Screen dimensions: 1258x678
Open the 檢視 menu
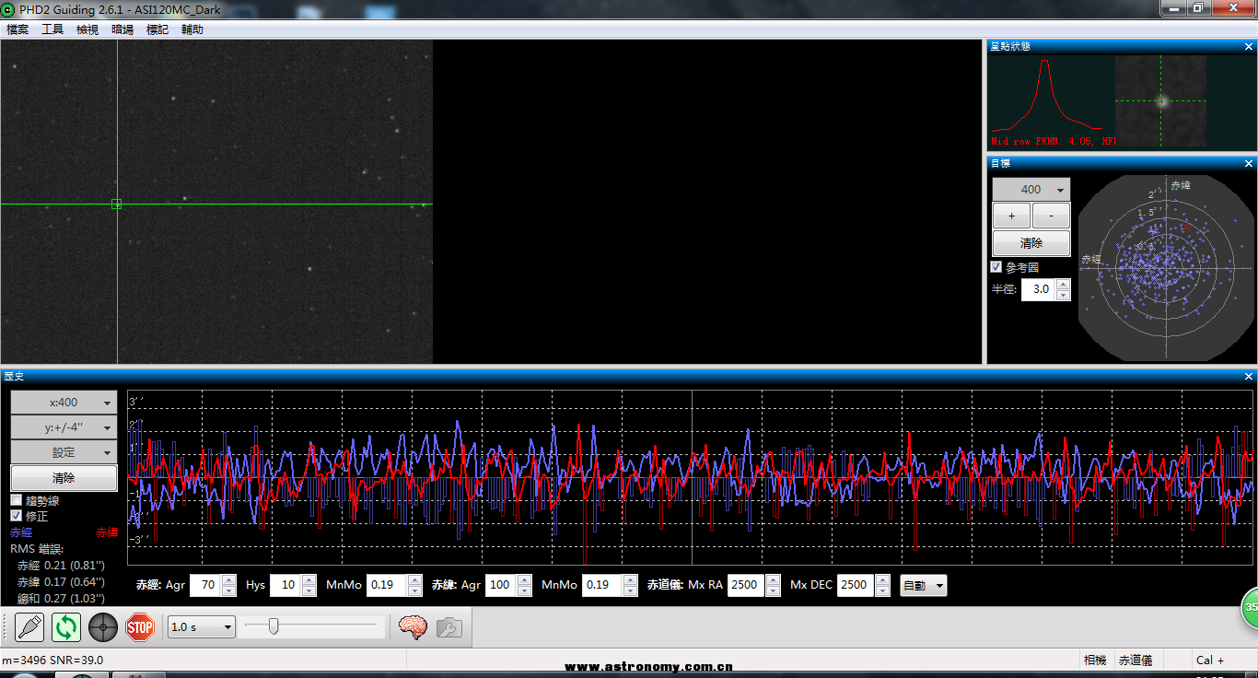click(x=87, y=29)
